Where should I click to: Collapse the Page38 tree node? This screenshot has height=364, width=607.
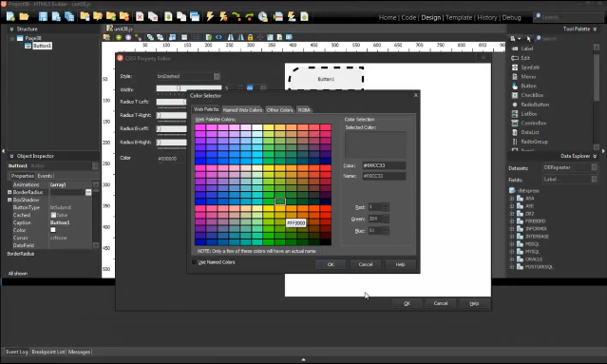click(12, 38)
